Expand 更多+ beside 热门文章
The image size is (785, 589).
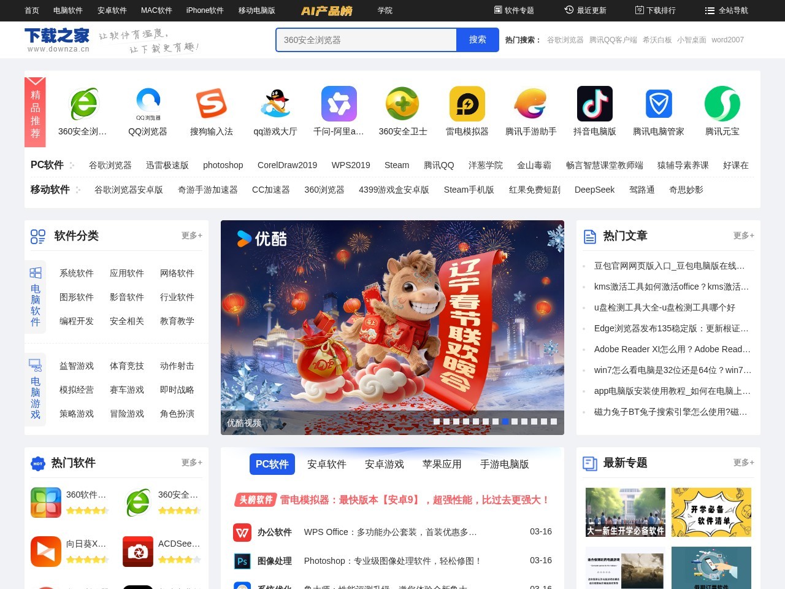click(x=743, y=235)
